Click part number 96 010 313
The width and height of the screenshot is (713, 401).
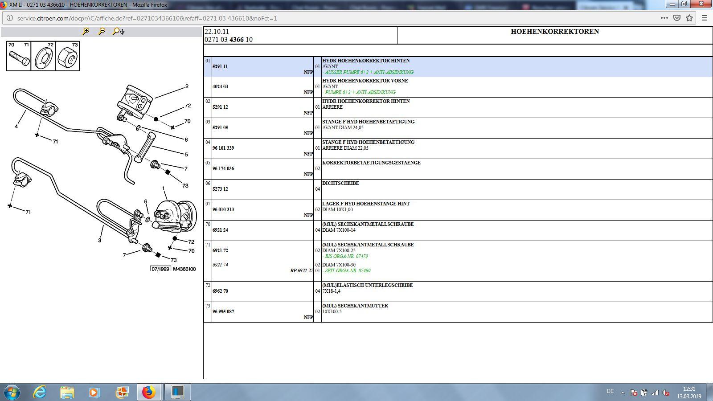(x=223, y=209)
